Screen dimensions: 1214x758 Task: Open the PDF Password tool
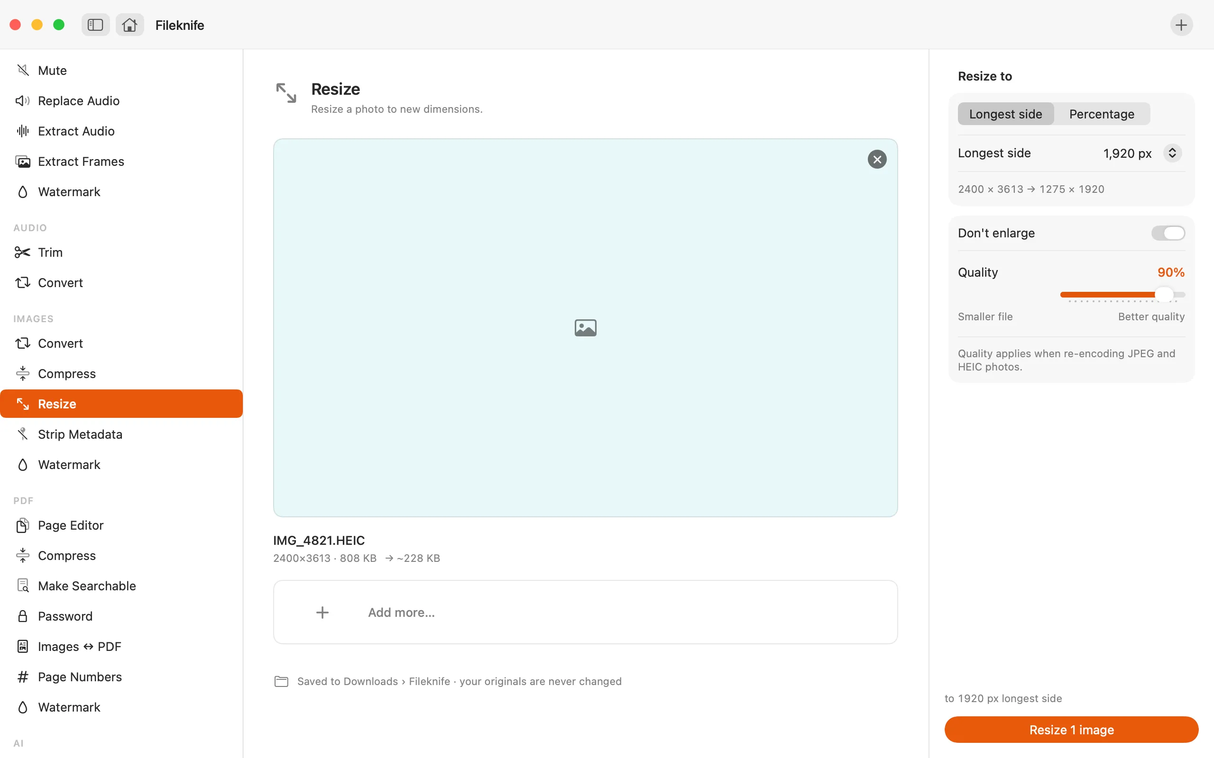pyautogui.click(x=121, y=616)
